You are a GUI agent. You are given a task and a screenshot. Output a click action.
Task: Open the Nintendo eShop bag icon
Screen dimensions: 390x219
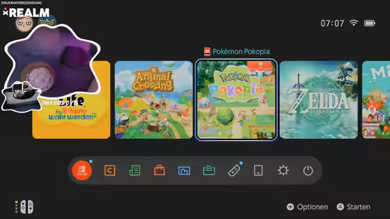click(160, 170)
